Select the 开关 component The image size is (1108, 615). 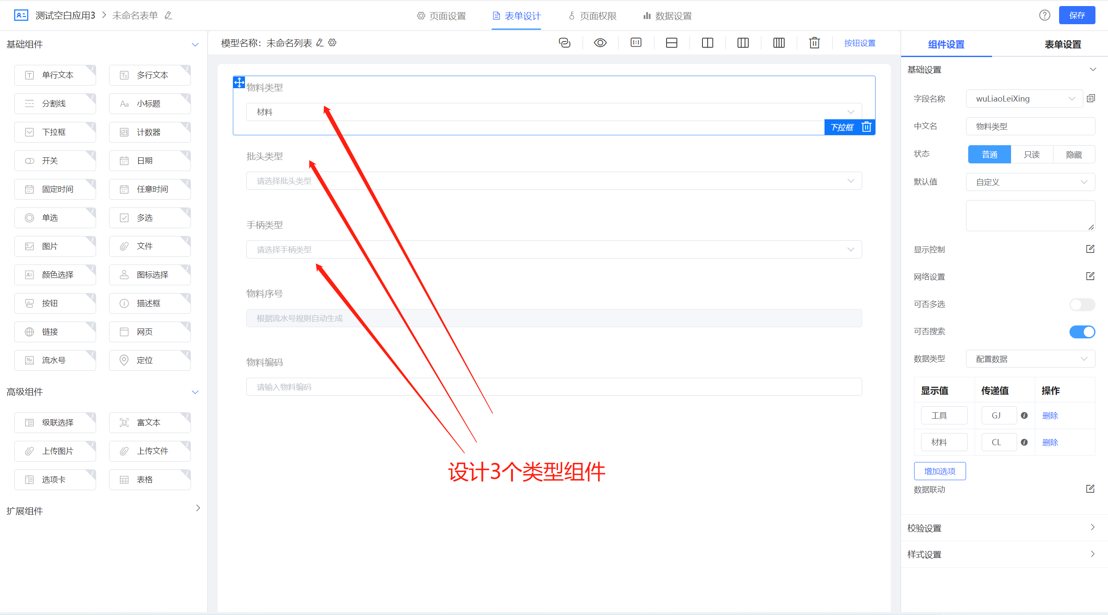point(55,161)
